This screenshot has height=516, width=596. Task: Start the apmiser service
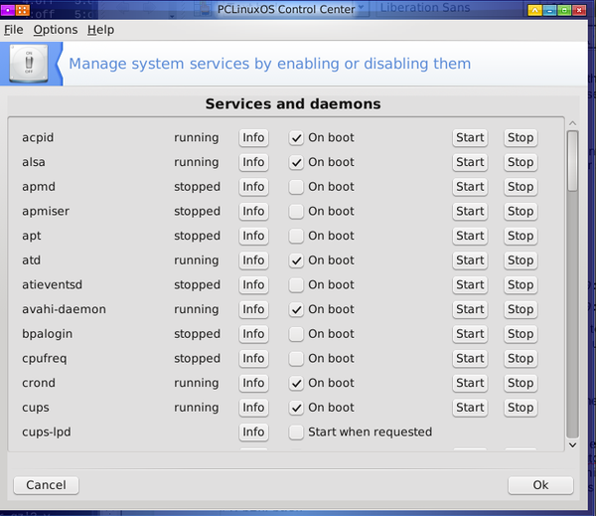click(x=470, y=211)
